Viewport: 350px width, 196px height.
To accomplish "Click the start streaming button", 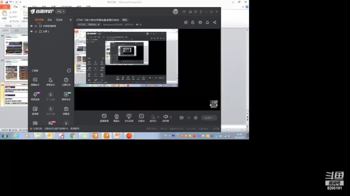I will 209,118.
